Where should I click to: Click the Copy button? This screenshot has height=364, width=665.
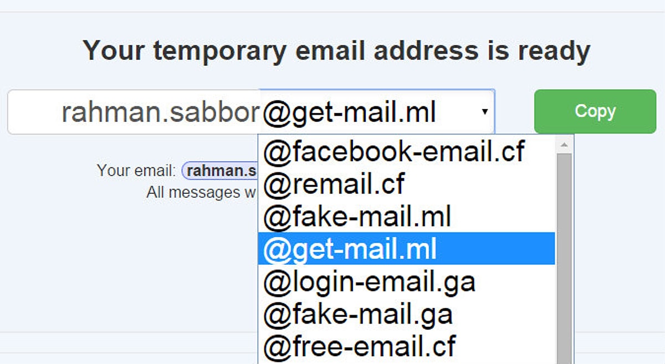point(595,111)
